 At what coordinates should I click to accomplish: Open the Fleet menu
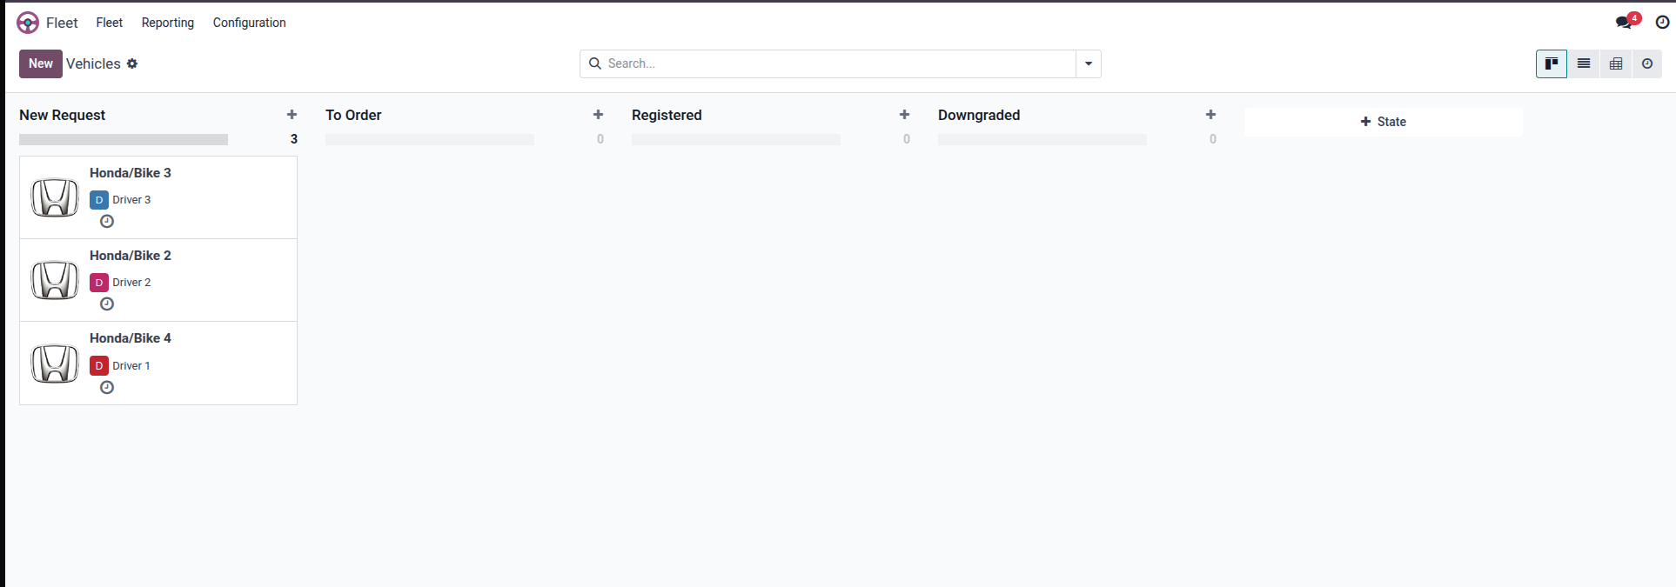[x=109, y=23]
